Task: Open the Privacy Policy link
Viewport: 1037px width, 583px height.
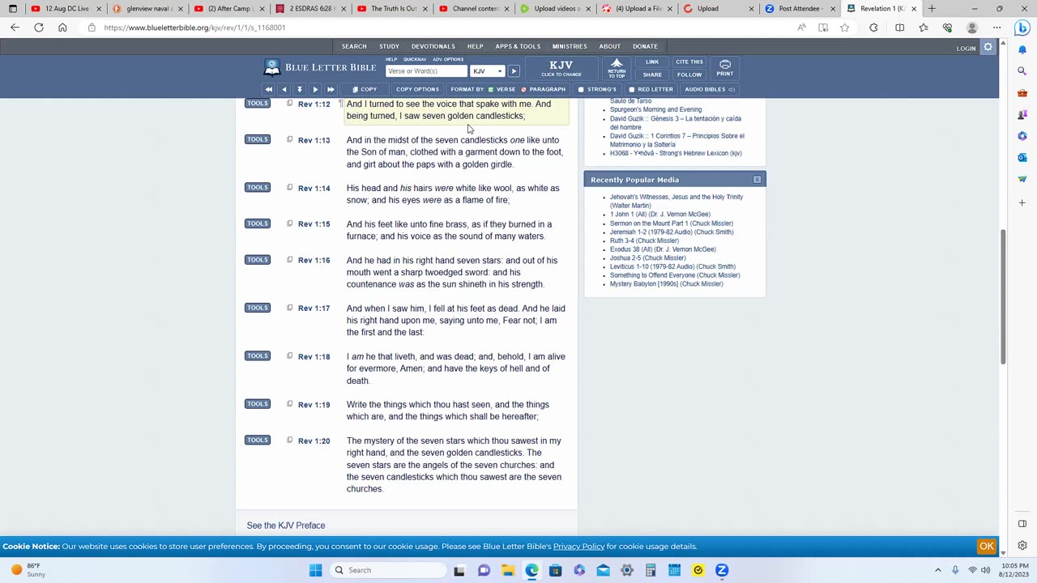Action: tap(578, 547)
